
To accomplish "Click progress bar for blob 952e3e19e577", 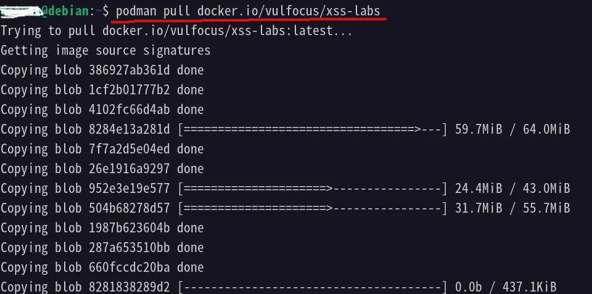I will [x=313, y=188].
